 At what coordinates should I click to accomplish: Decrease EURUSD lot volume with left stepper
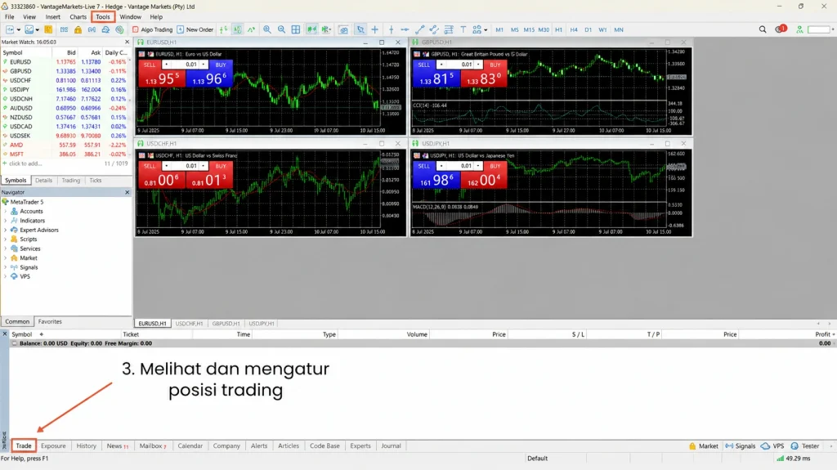coord(167,64)
